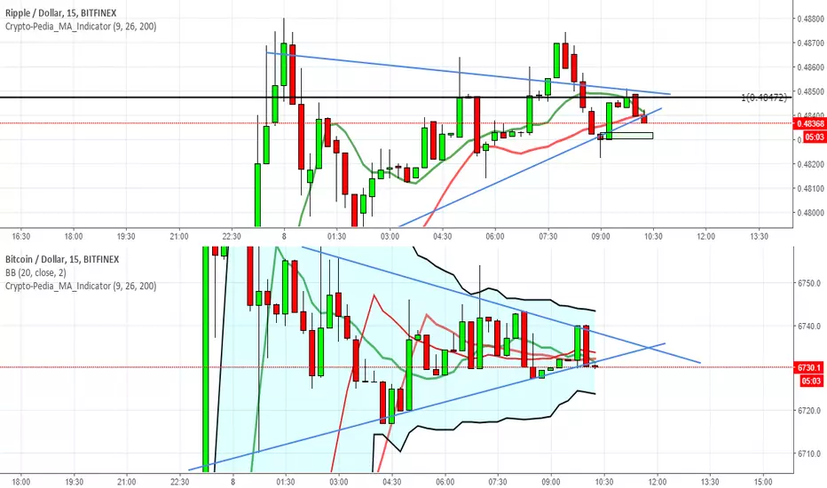Image resolution: width=827 pixels, height=488 pixels.
Task: Open the BB (20, close, 2) indicator legend
Action: point(35,272)
